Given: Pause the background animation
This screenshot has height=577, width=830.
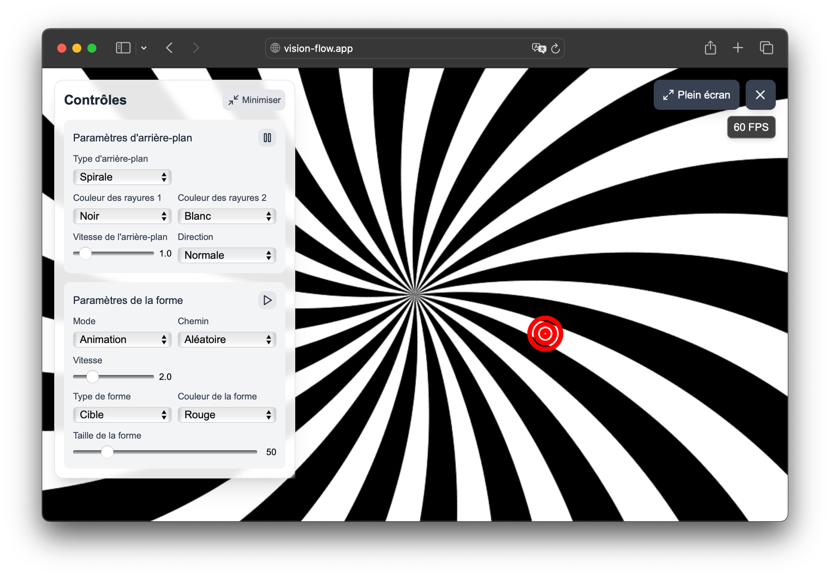Looking at the screenshot, I should [x=267, y=138].
